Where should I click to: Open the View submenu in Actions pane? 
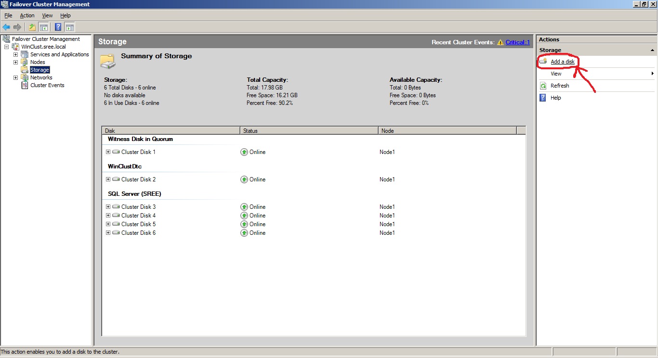tap(556, 74)
